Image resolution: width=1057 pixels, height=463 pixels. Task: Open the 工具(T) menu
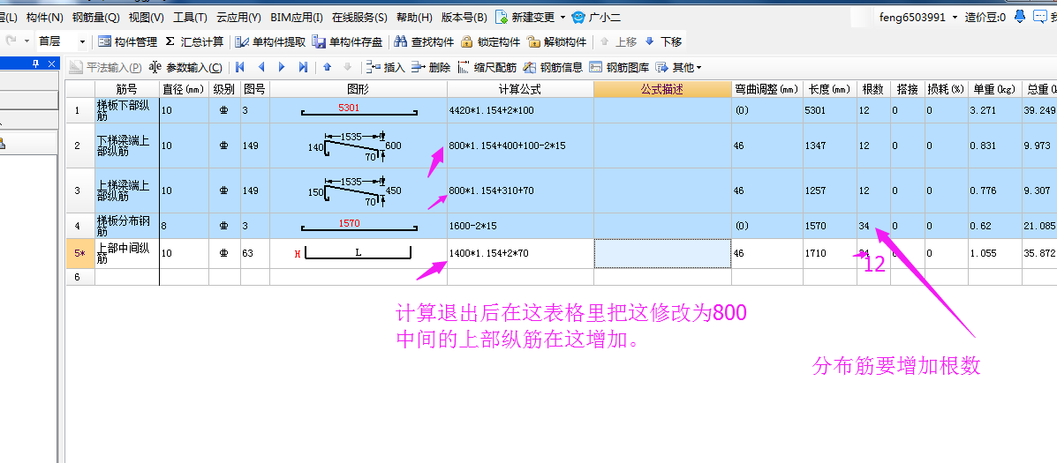pos(190,17)
